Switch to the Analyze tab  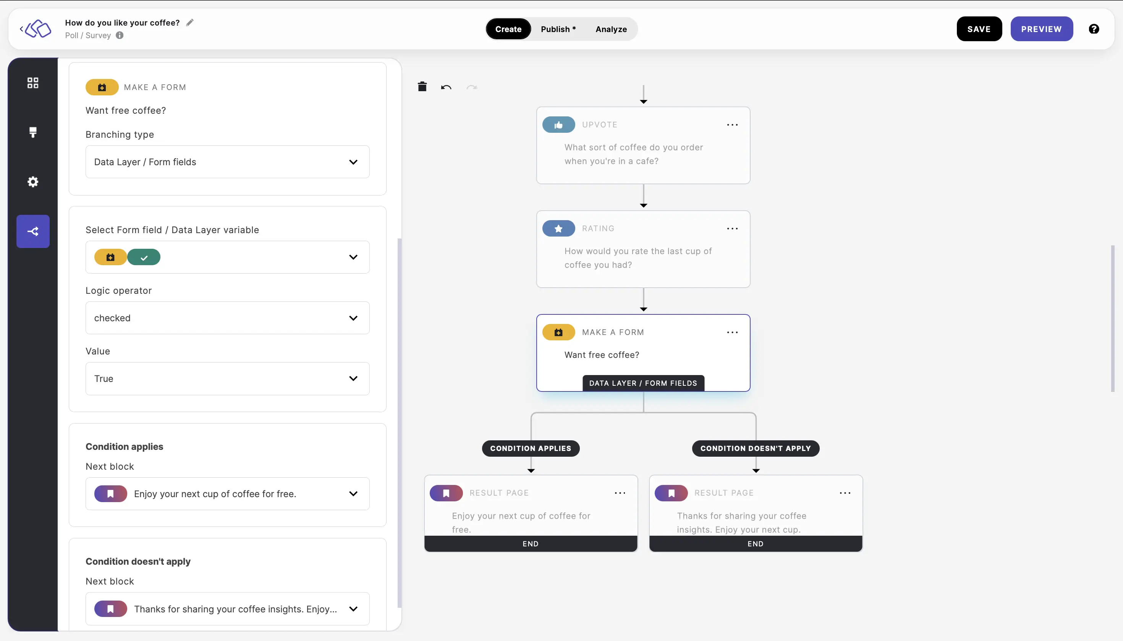pyautogui.click(x=611, y=29)
